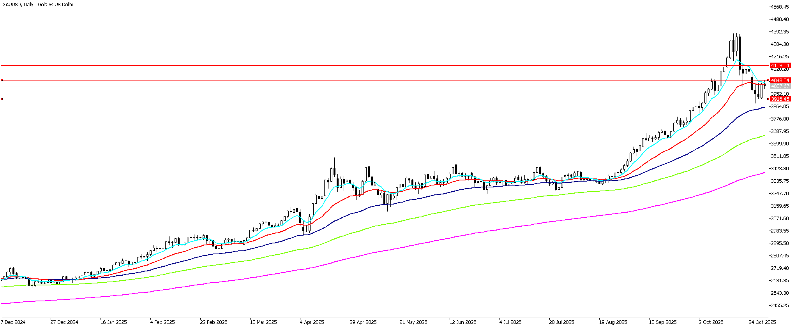Click the 2719.40 price axis label
This screenshot has height=327, width=796.
(780, 268)
